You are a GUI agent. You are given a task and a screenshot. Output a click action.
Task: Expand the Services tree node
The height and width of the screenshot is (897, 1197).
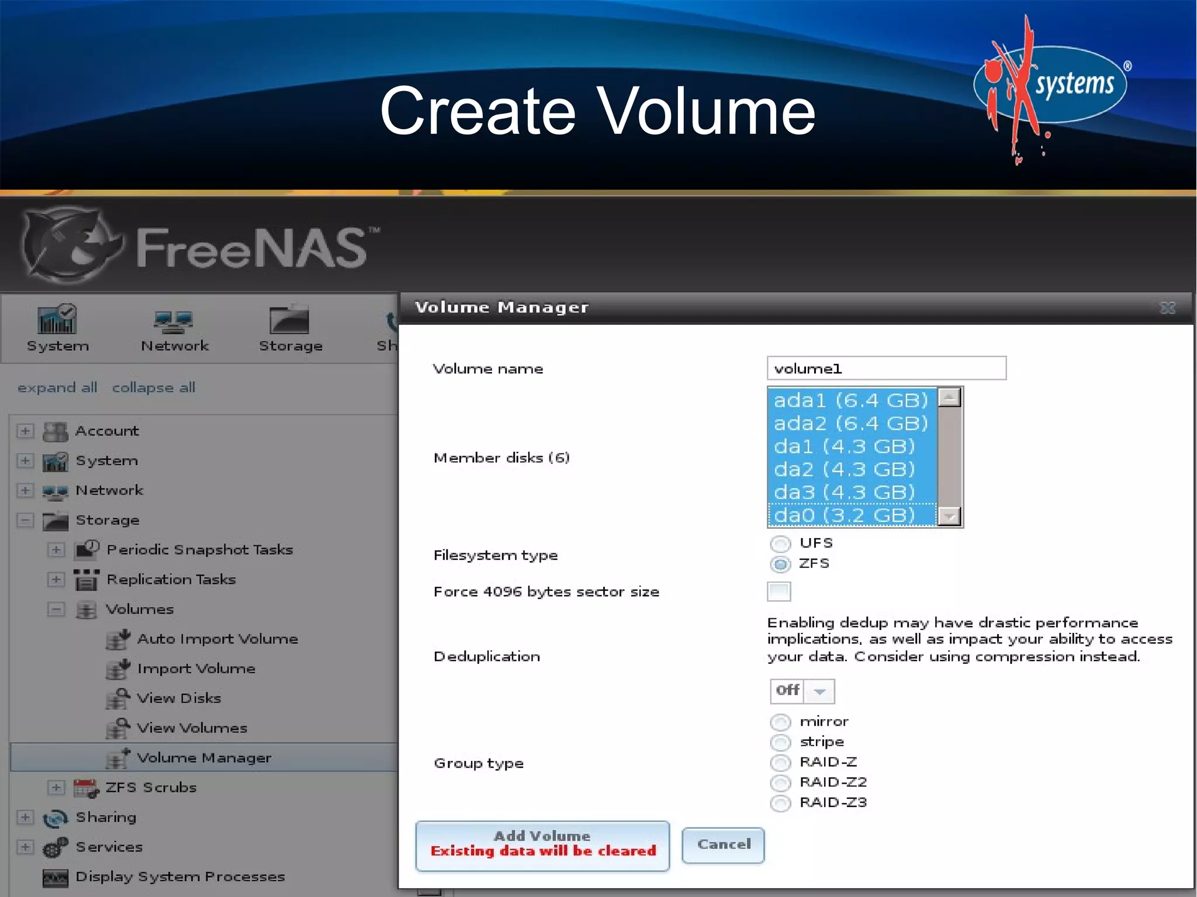tap(25, 847)
